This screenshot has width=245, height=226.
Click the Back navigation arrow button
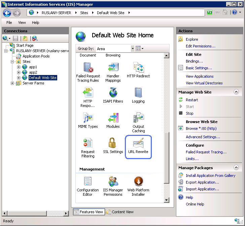coord(7,13)
